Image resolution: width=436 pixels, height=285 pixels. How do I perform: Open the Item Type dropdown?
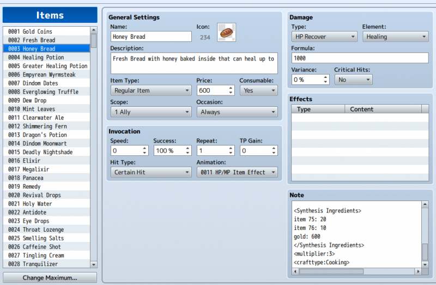[x=151, y=90]
